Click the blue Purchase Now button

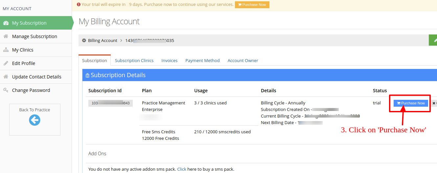[411, 103]
